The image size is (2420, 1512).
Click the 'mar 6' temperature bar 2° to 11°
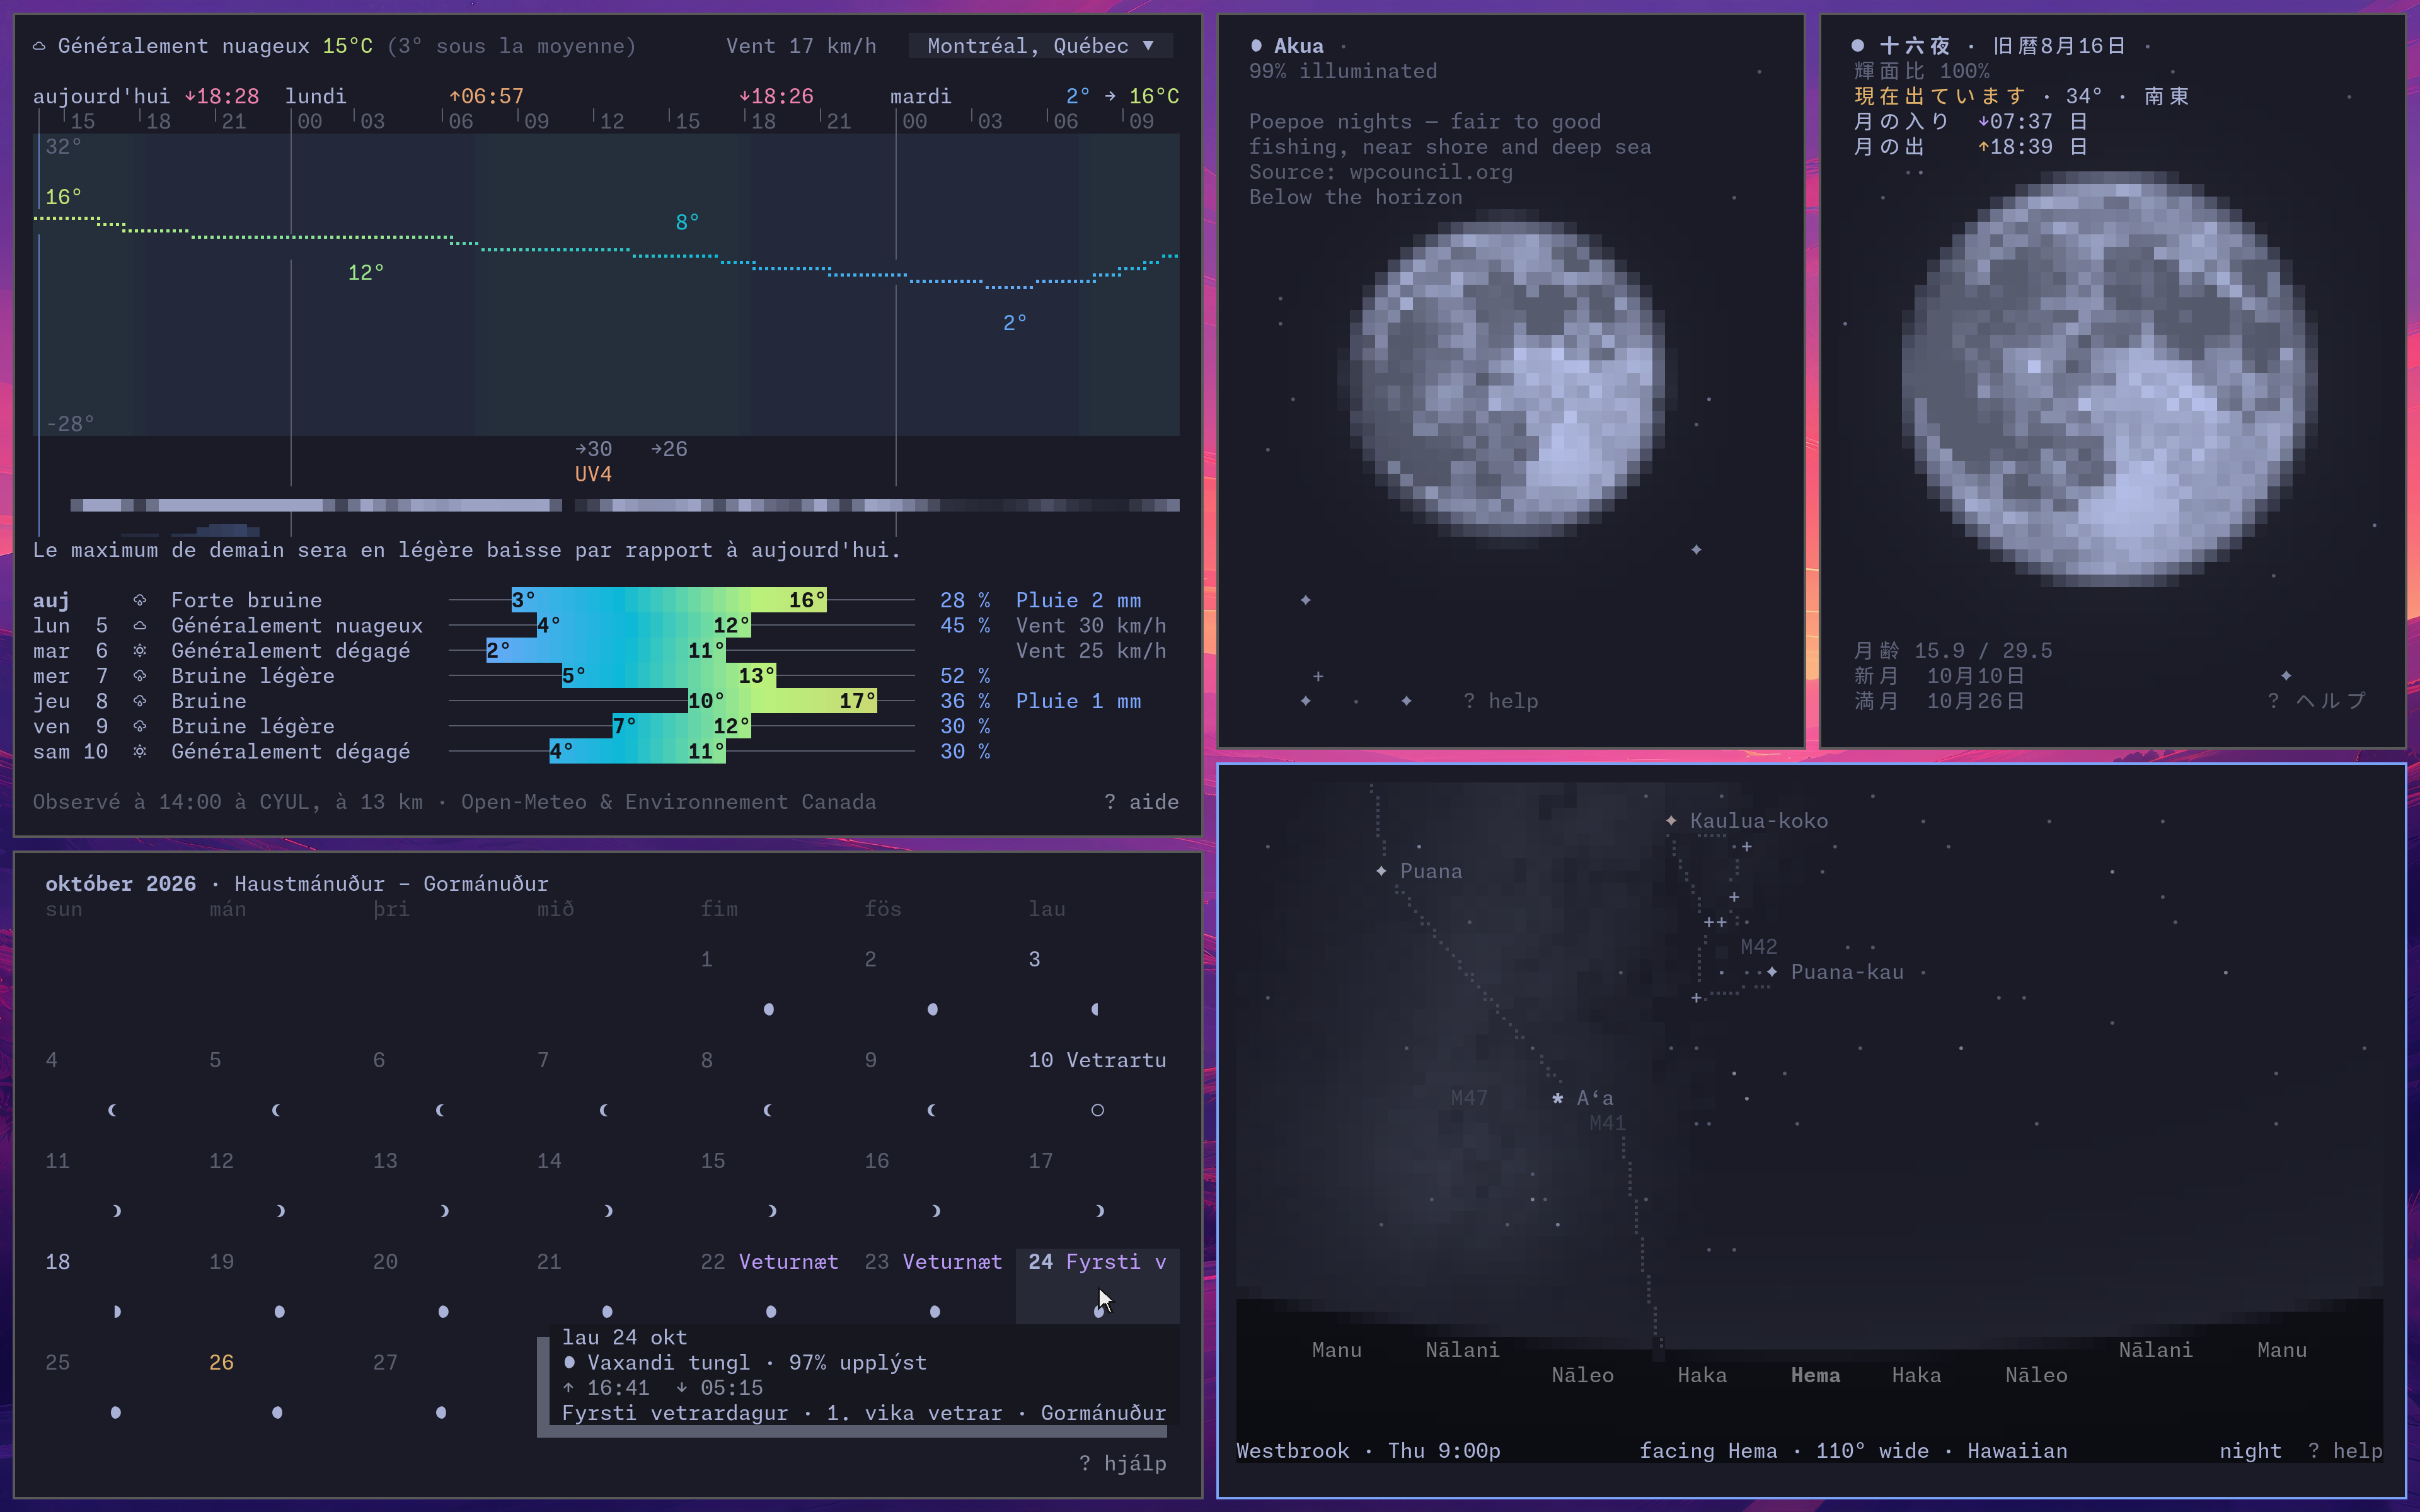click(x=606, y=651)
